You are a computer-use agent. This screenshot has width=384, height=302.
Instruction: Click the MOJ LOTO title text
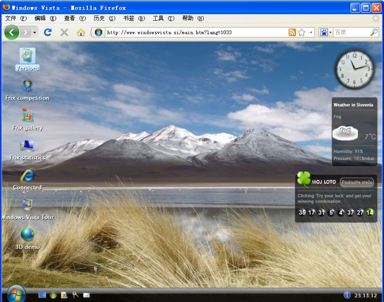pos(323,182)
